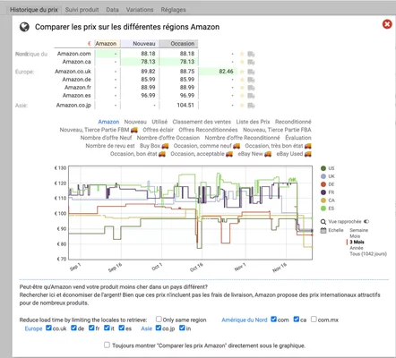The image size is (396, 358).
Task: Uncheck the ca locale checkbox
Action: (296, 320)
